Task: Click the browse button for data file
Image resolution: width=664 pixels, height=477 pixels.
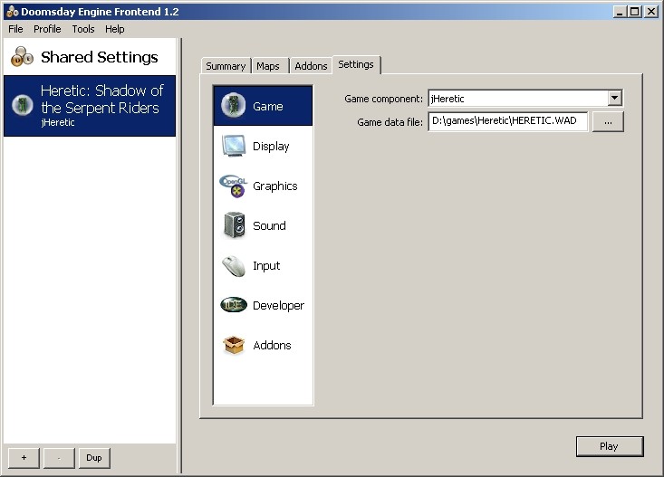Action: (x=608, y=121)
